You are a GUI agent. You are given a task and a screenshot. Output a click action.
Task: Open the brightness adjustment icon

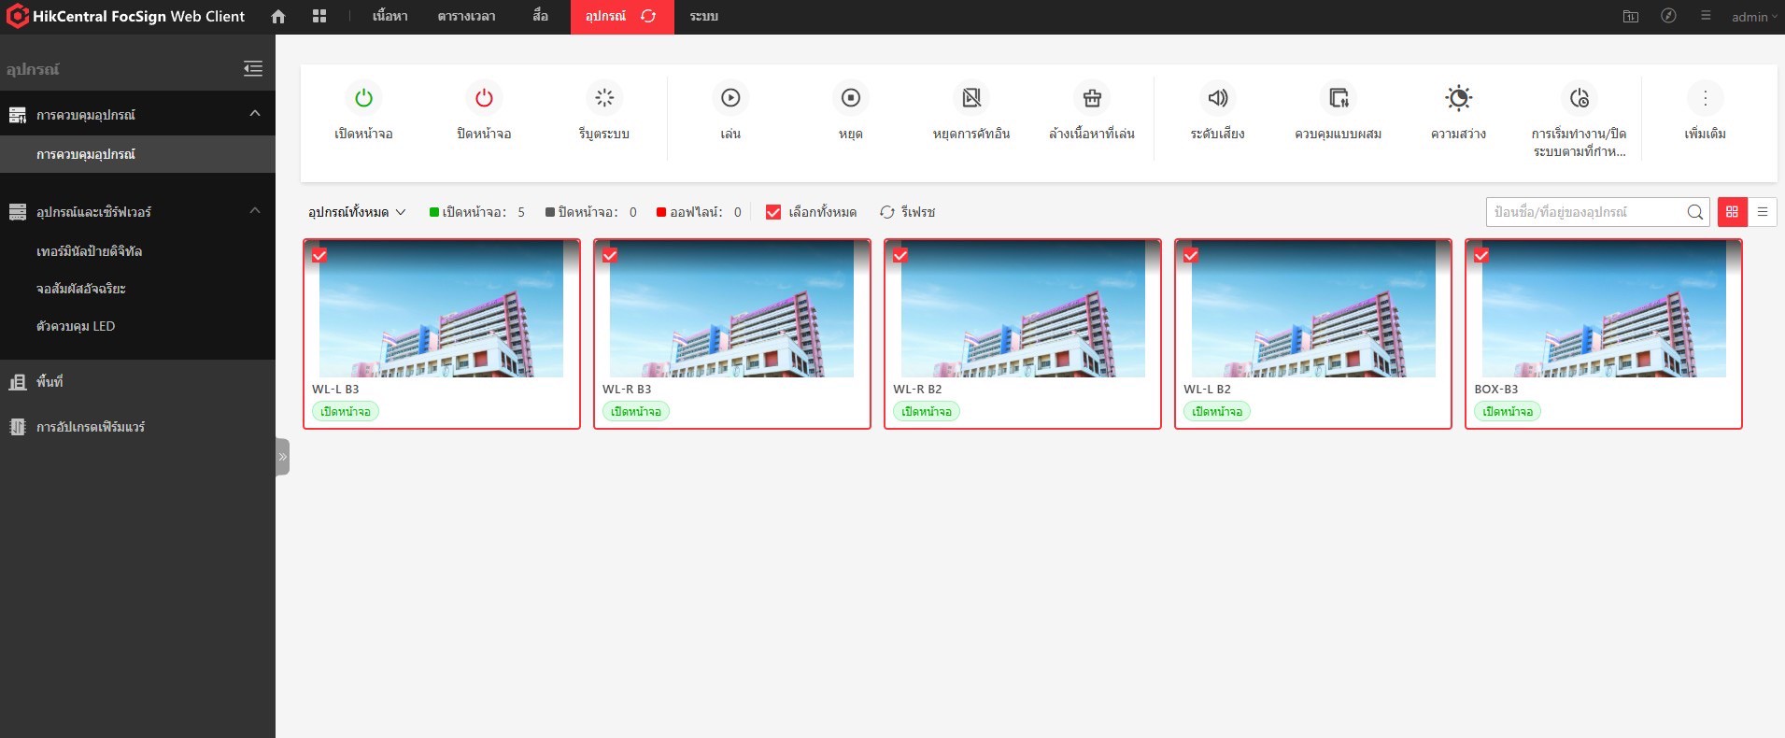click(1458, 98)
